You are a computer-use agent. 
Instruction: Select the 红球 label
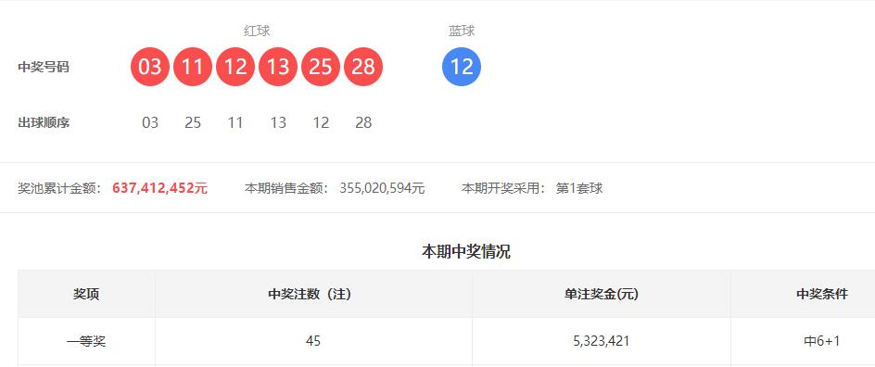pyautogui.click(x=257, y=31)
